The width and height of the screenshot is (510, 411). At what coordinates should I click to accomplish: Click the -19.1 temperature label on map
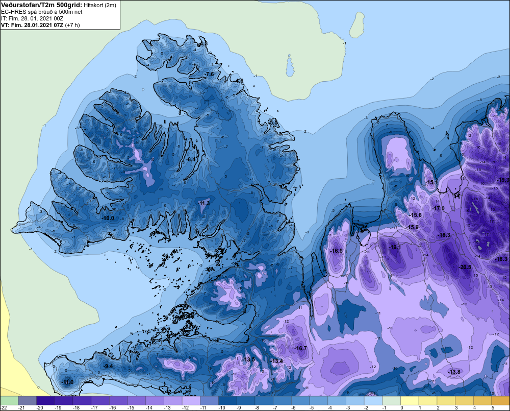(395, 247)
